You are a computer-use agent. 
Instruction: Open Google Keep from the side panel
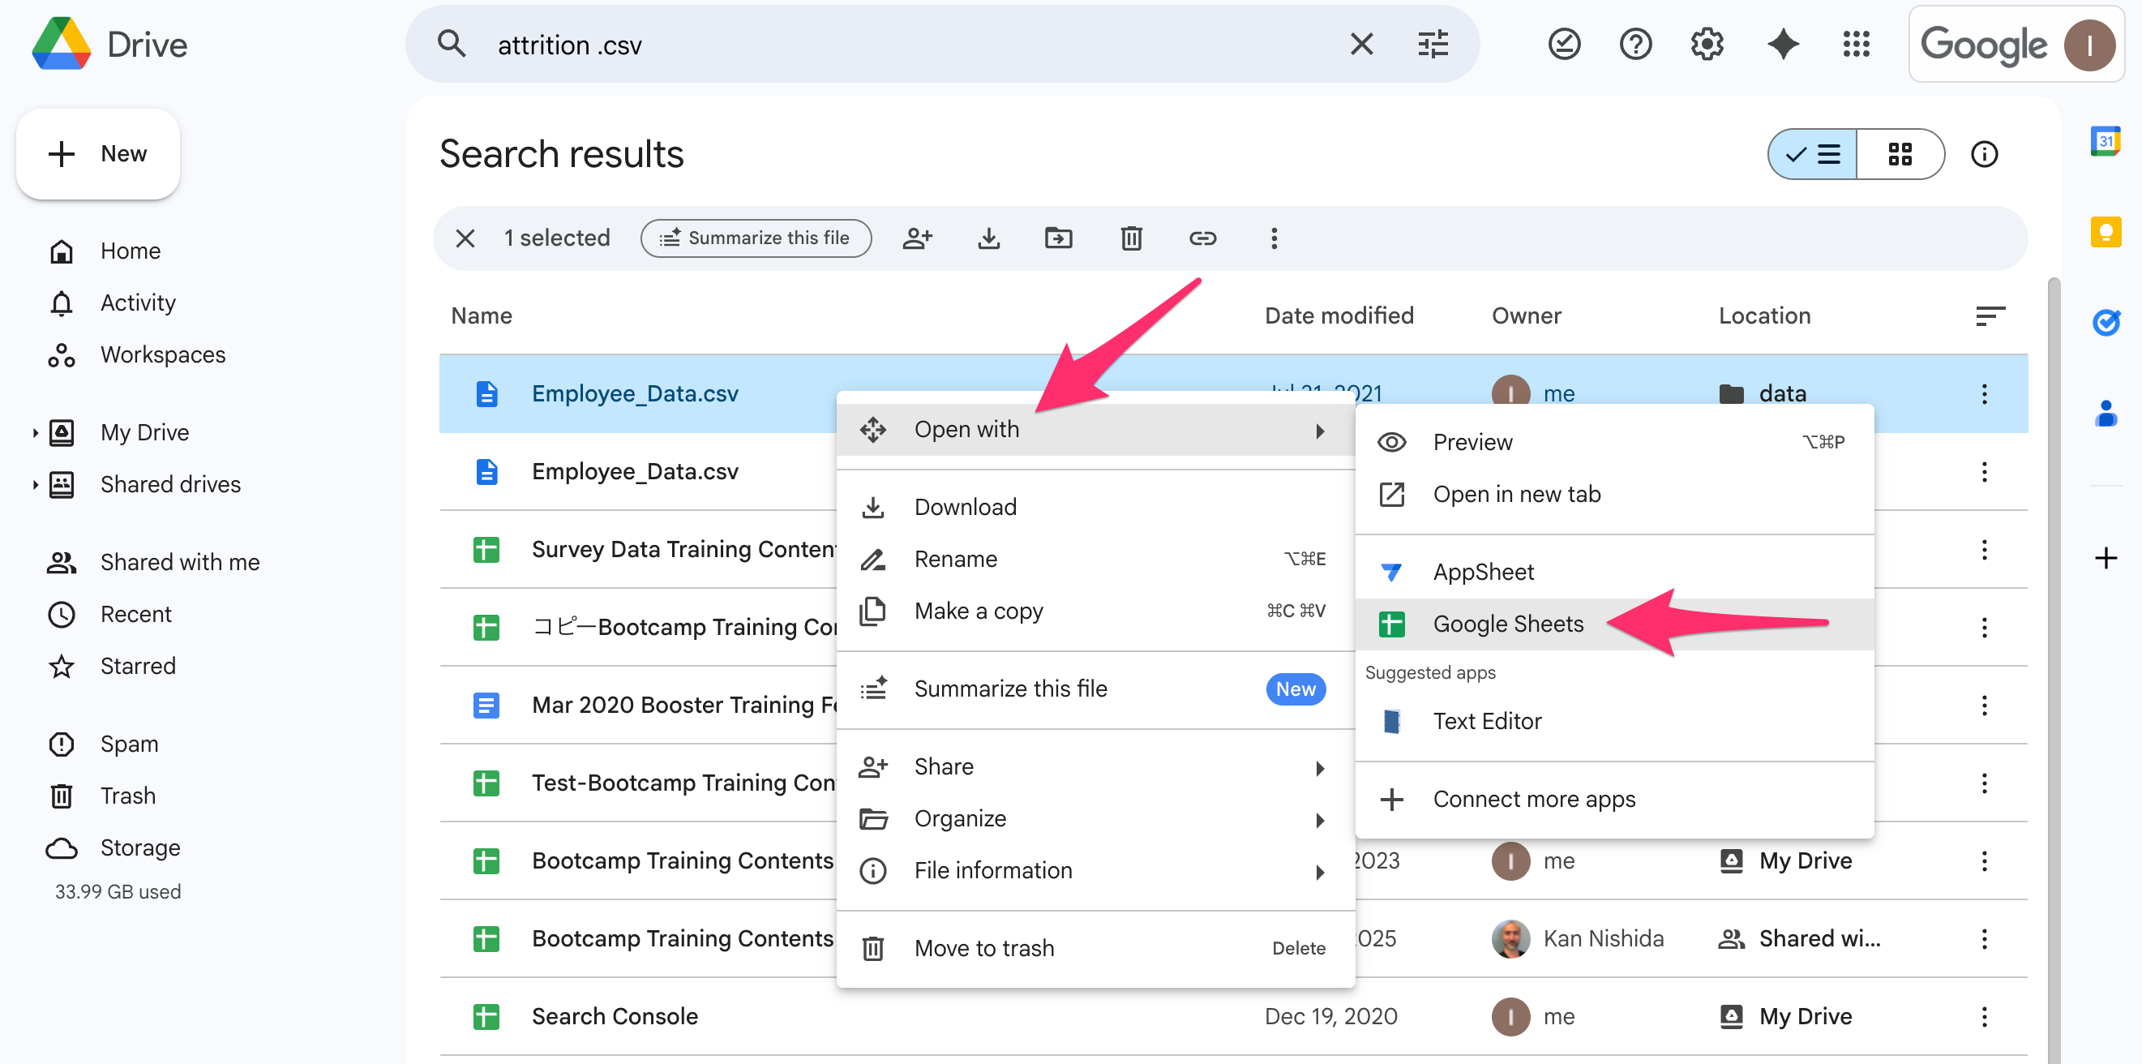click(2106, 231)
